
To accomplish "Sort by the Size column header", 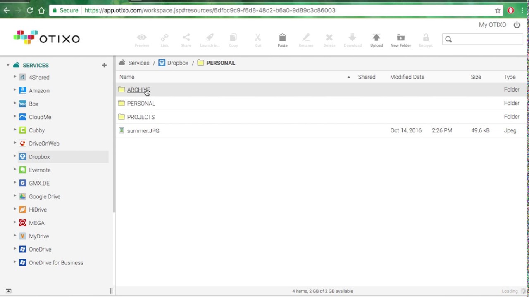I will tap(476, 77).
